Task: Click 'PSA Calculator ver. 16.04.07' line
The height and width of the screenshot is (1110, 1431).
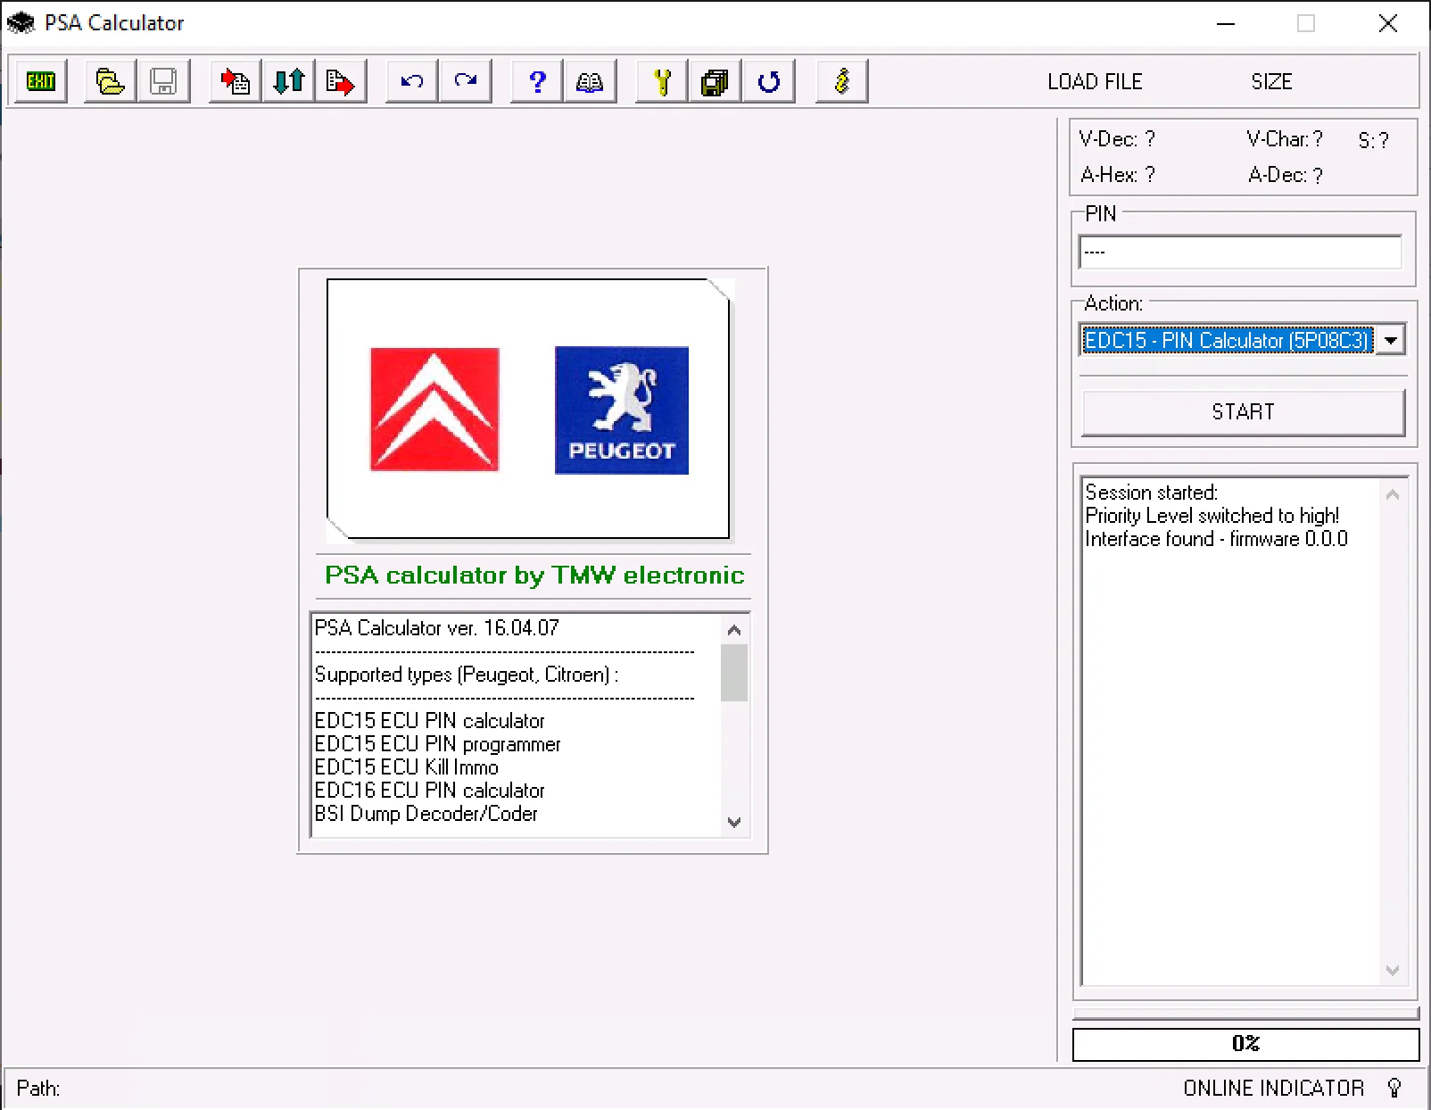Action: pos(437,628)
